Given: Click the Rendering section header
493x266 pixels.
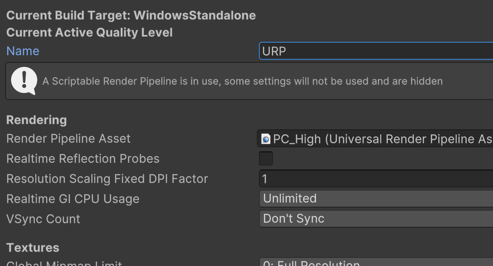Looking at the screenshot, I should pos(36,120).
